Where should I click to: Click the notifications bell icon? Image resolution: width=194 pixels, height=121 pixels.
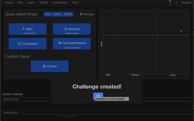point(176,3)
